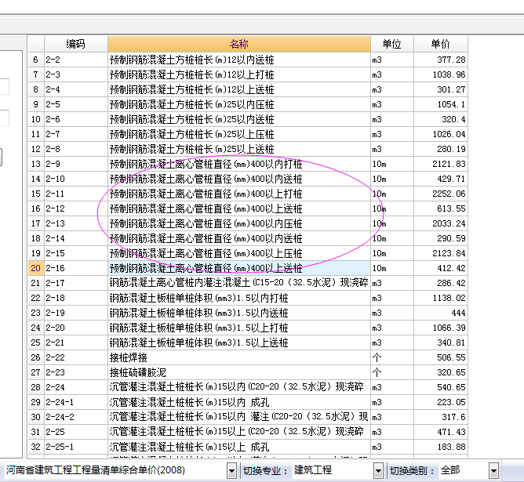The width and height of the screenshot is (524, 482).
Task: Select code cell 2-12
Action: [76, 208]
